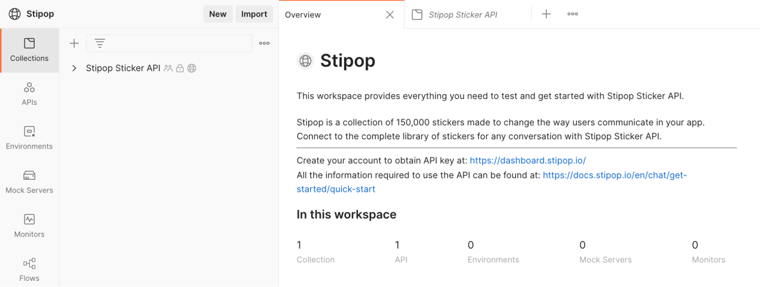Click the filter icon in the search field
The height and width of the screenshot is (287, 760).
tap(100, 43)
